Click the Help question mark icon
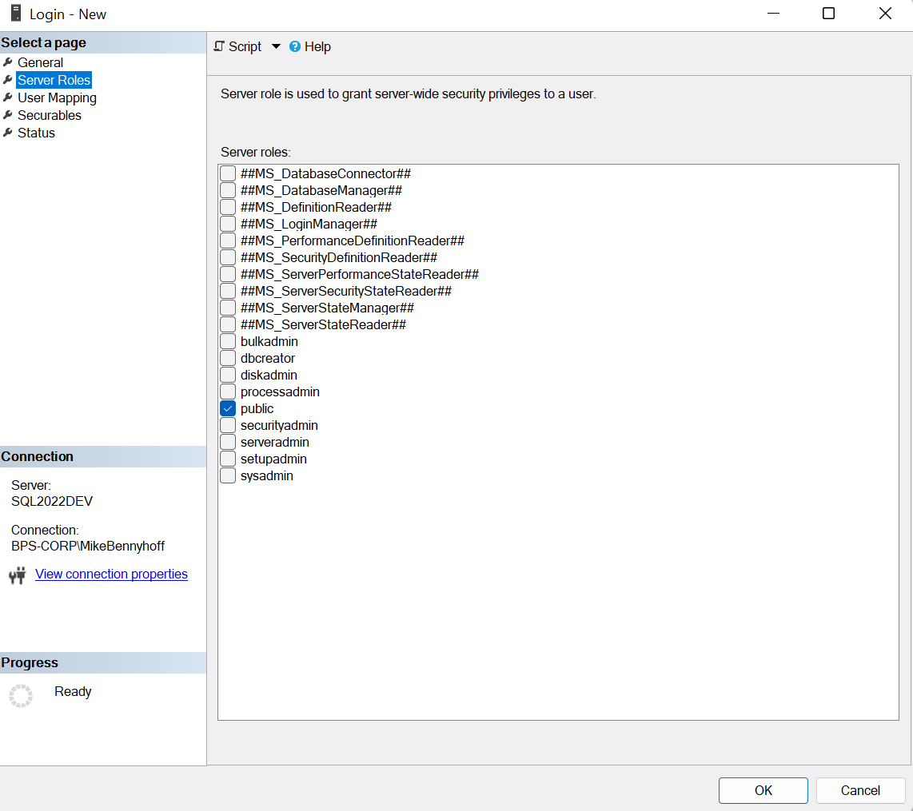Screen dimensions: 913x811 click(x=295, y=46)
